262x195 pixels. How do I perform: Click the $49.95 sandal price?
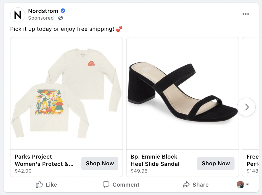click(139, 171)
